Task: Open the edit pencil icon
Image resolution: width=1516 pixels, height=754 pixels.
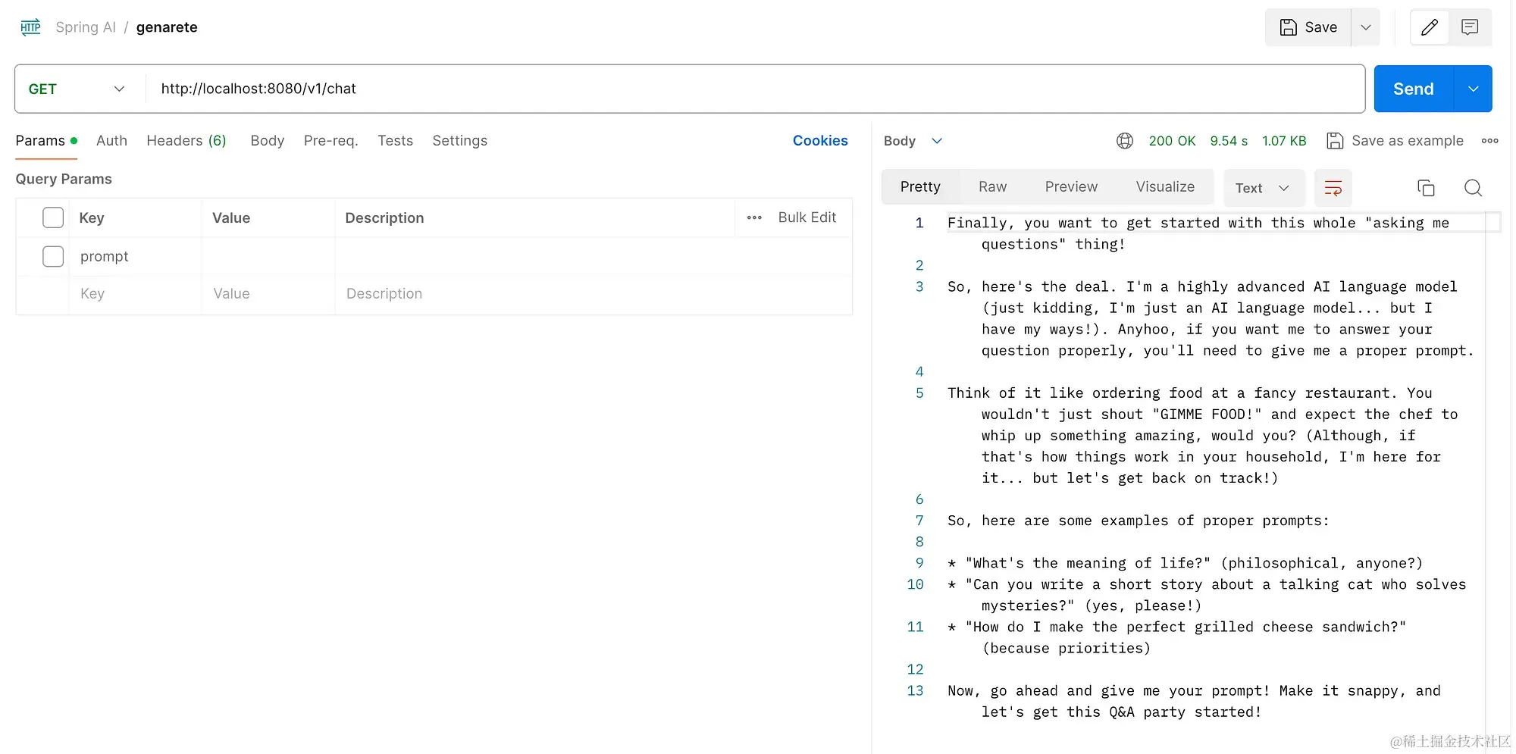Action: click(1430, 27)
